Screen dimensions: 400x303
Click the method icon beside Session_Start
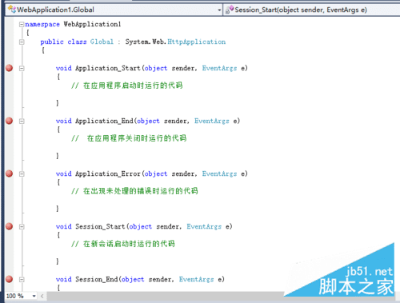(230, 10)
